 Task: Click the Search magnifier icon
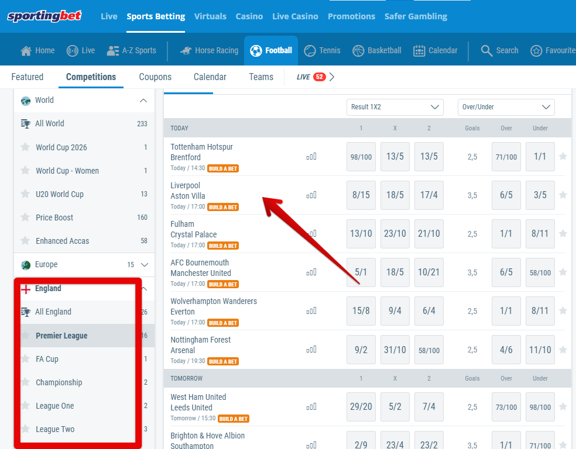(x=487, y=51)
